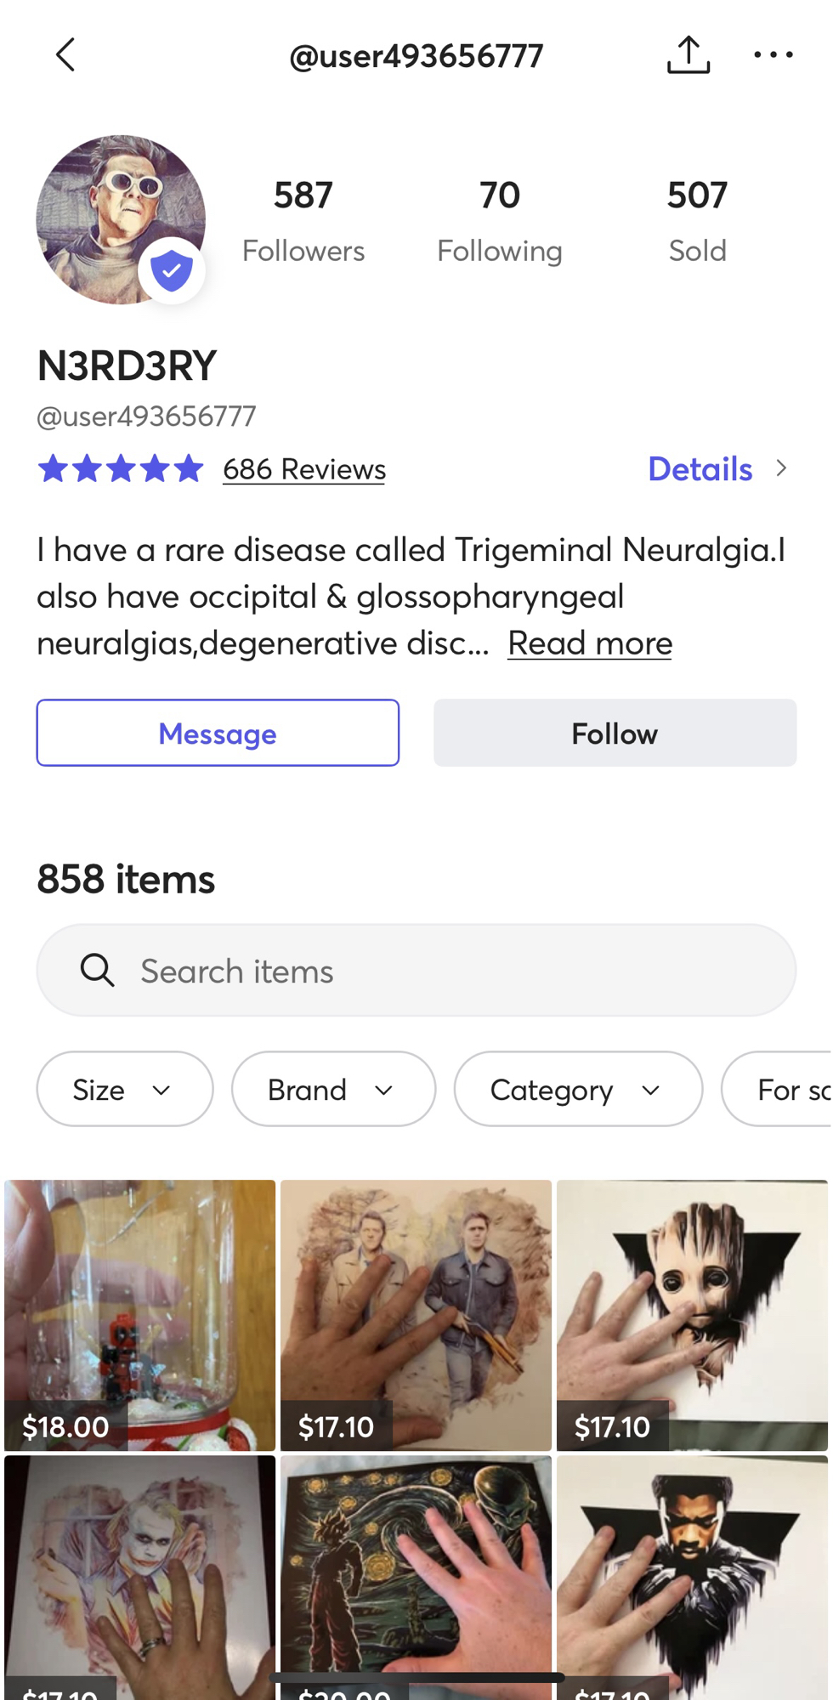This screenshot has width=833, height=1700.
Task: Toggle Follow for N3RD3RY
Action: click(615, 733)
